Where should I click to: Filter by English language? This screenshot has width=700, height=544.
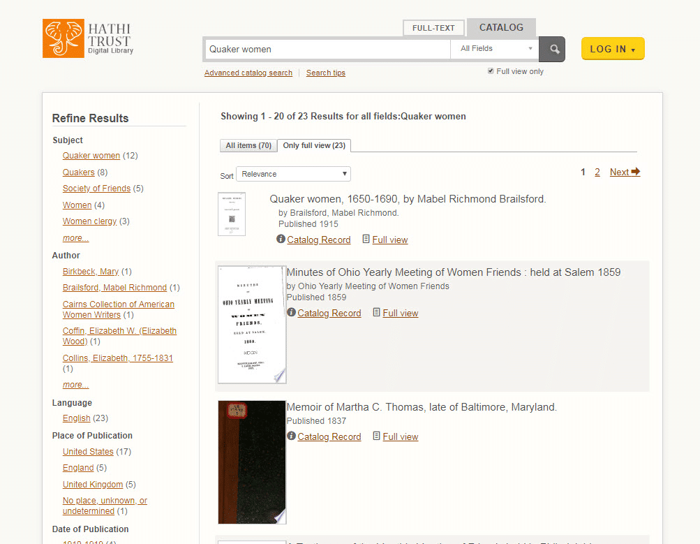point(76,418)
